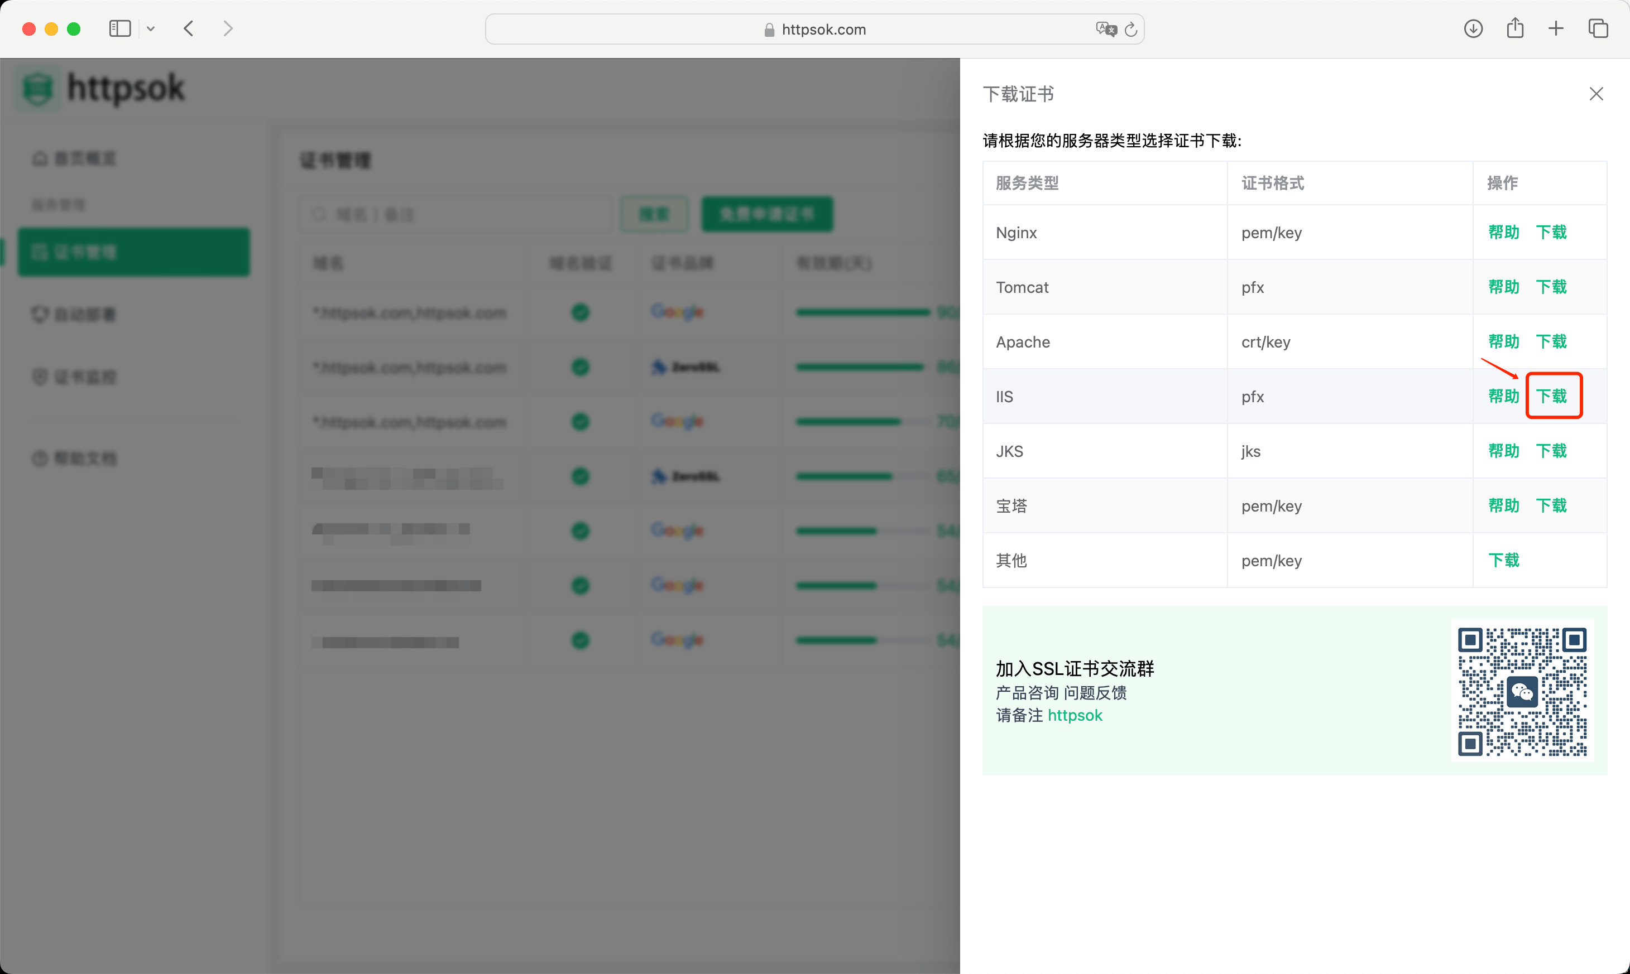Click 帮助 link in the Nginx row

tap(1503, 232)
